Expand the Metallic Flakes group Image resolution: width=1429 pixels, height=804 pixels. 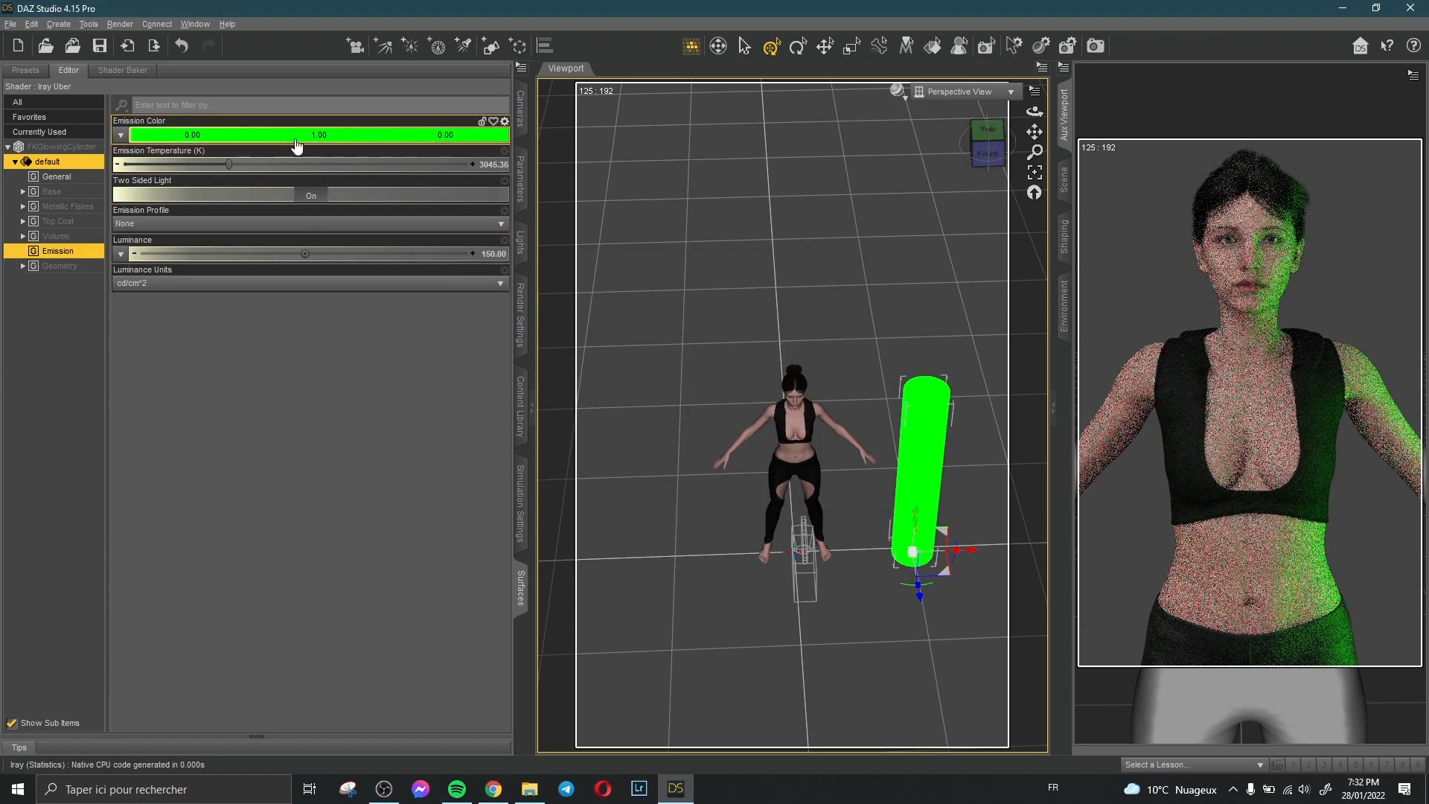point(22,206)
